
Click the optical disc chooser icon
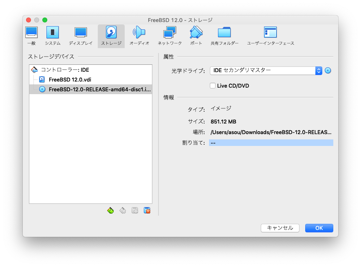328,71
